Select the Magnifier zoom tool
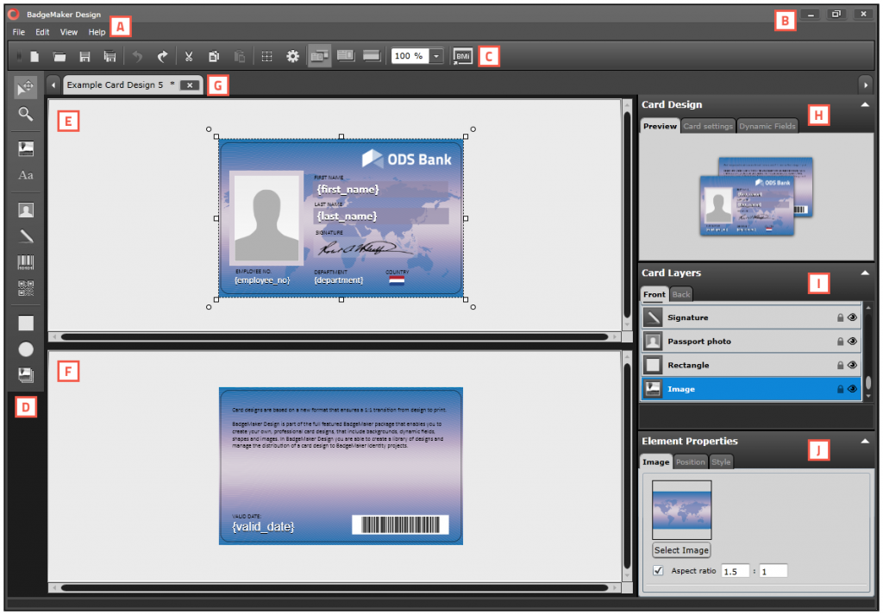This screenshot has height=615, width=883. [25, 113]
